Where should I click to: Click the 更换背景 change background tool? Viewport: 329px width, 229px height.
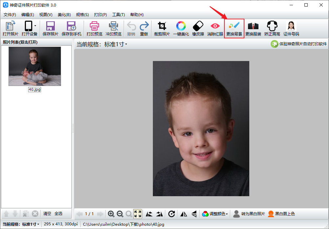coord(234,29)
